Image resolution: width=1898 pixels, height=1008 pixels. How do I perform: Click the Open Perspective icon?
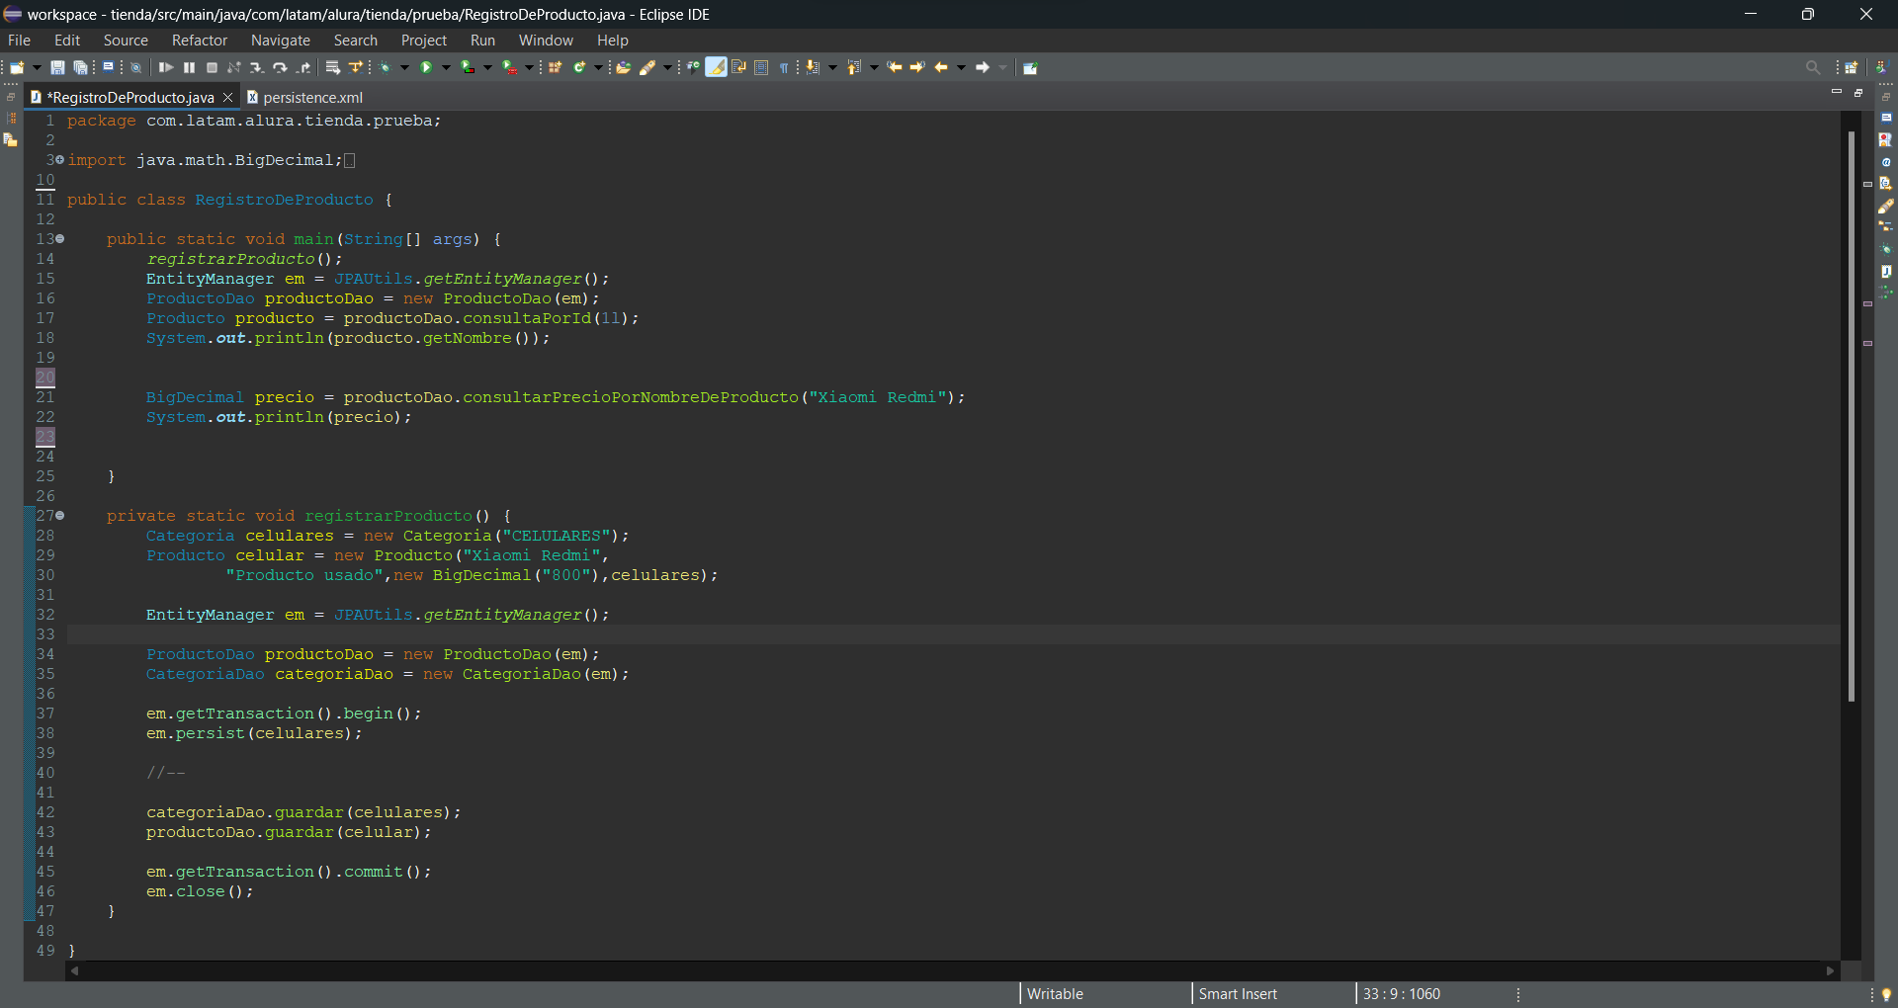pos(1852,67)
